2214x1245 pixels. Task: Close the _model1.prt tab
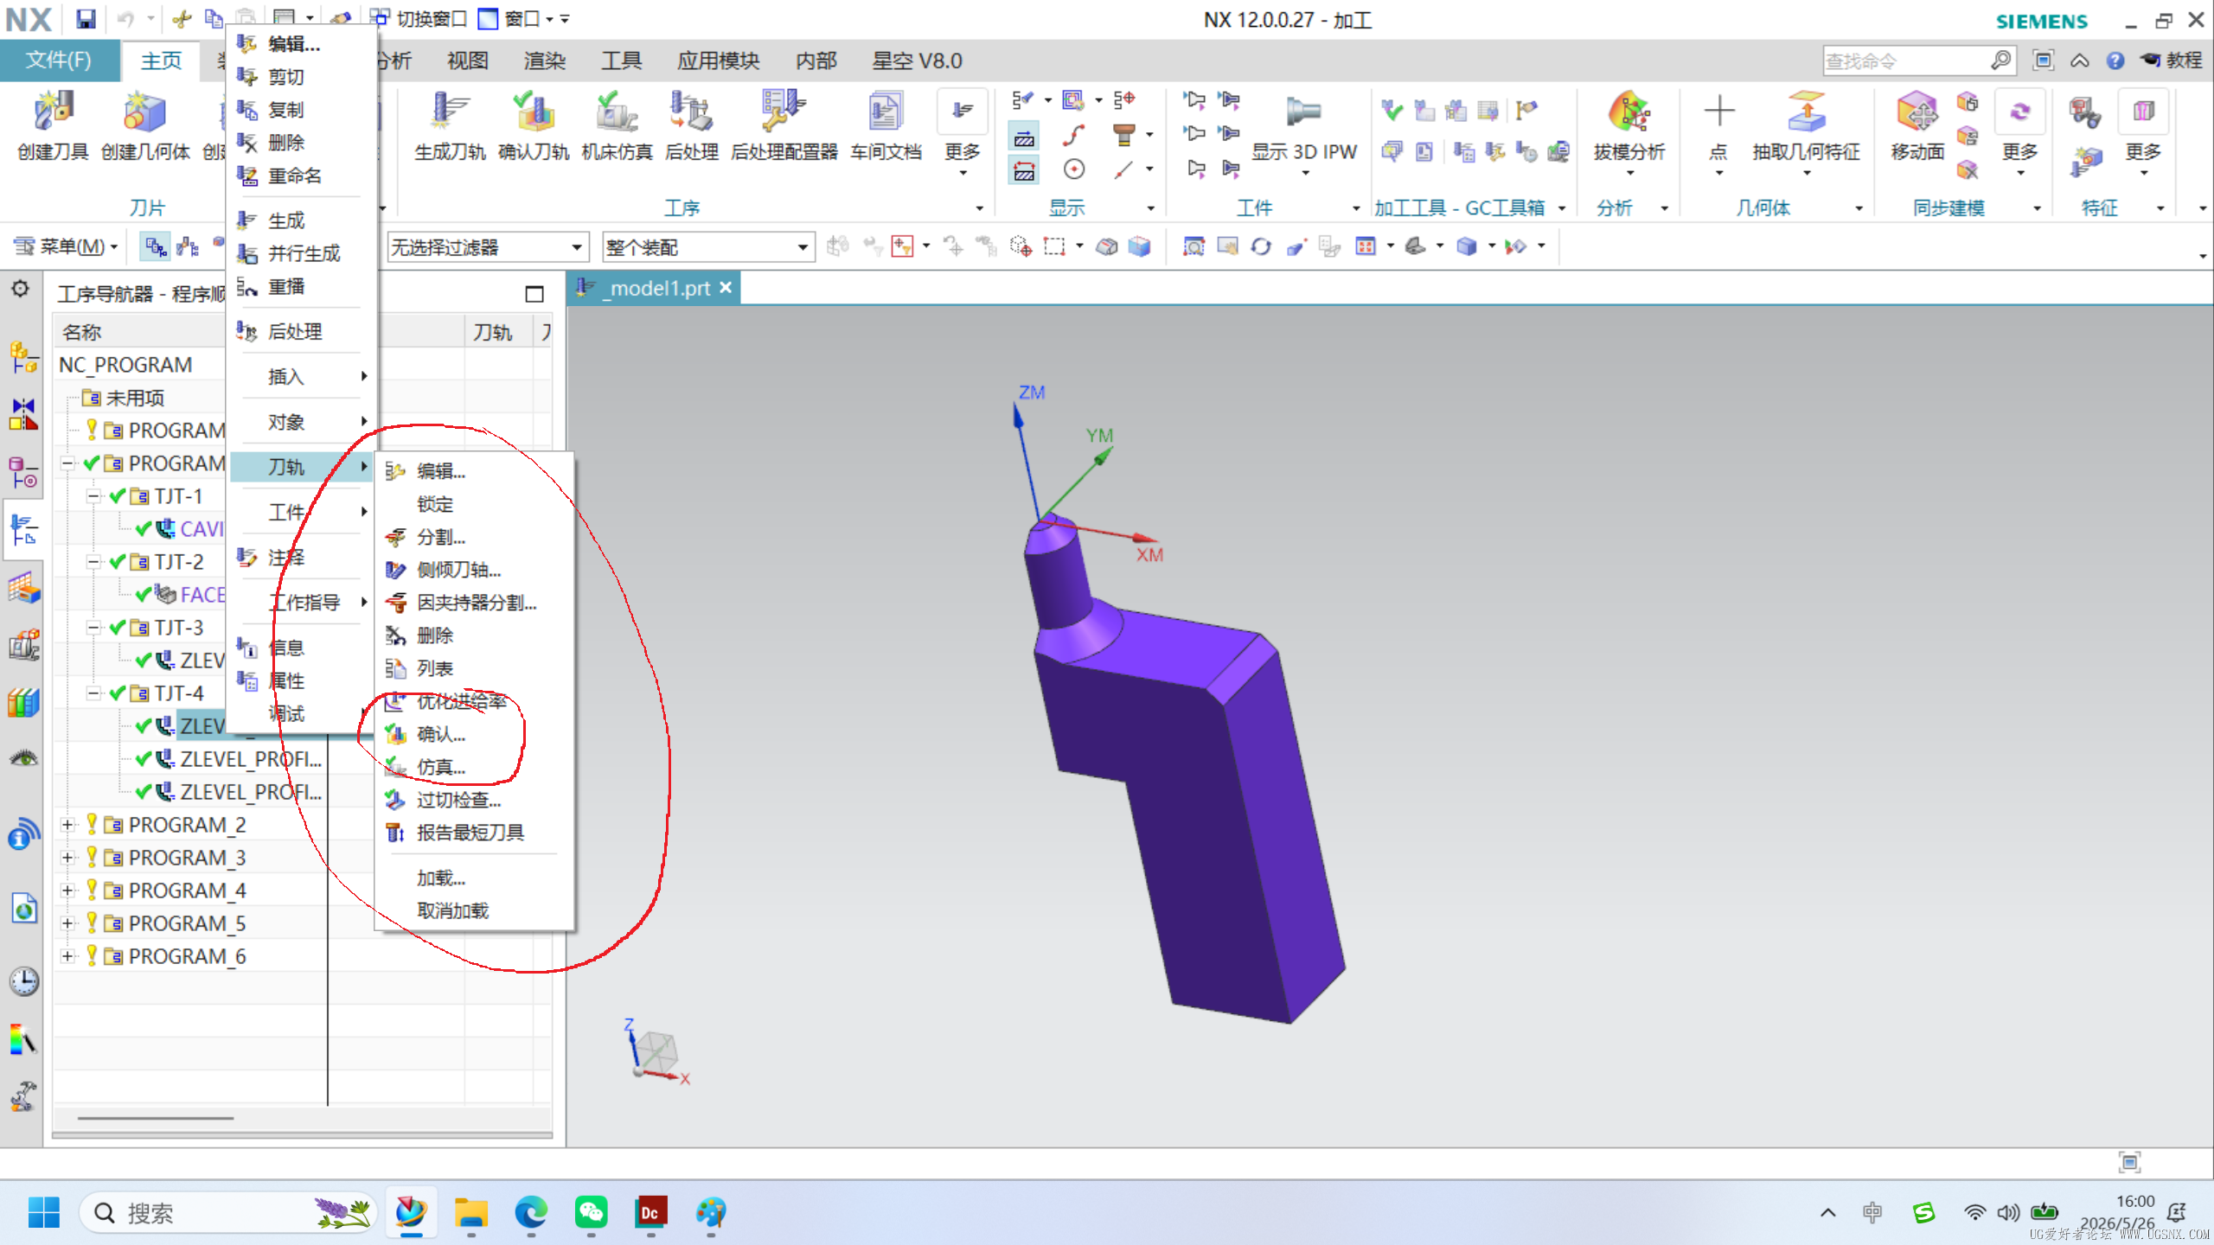[x=726, y=288]
